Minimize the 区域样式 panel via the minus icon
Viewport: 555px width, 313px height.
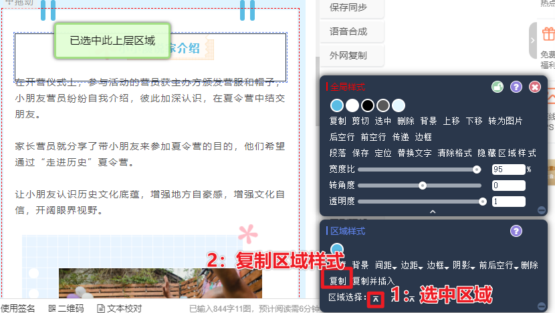click(541, 306)
